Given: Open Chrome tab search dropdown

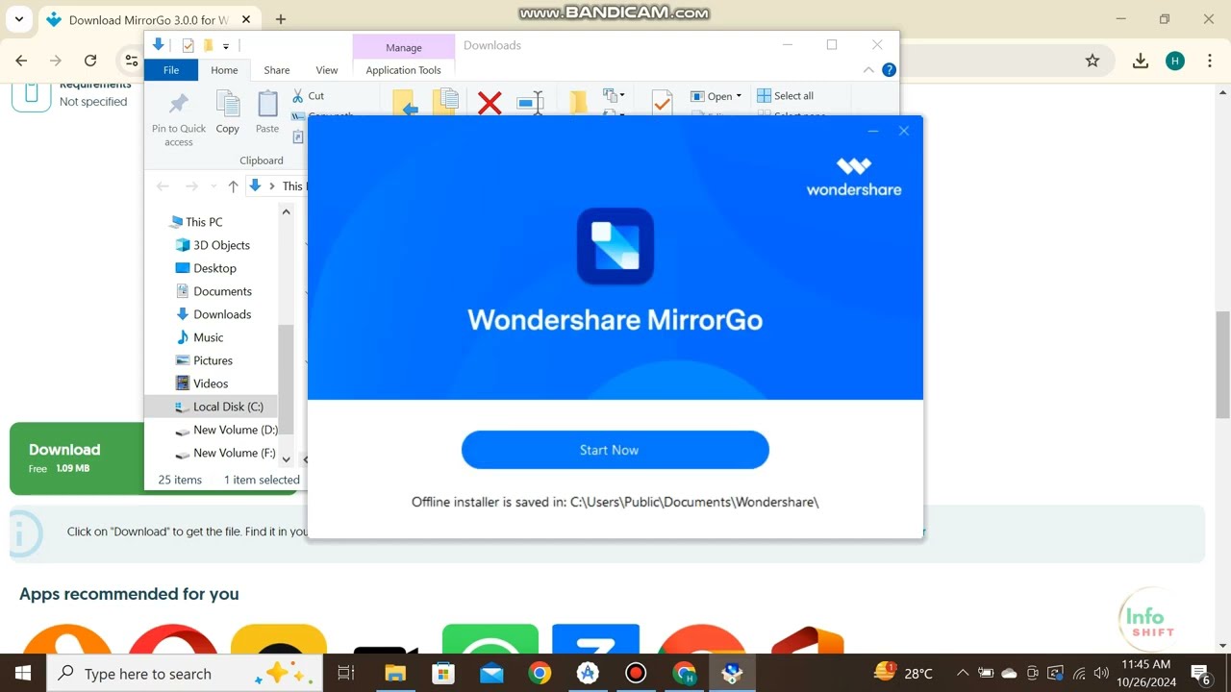Looking at the screenshot, I should click(x=18, y=19).
